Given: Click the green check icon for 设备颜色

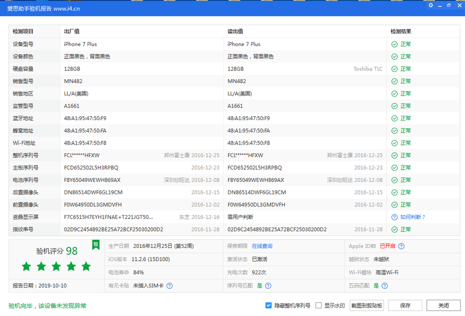Looking at the screenshot, I should pos(394,57).
